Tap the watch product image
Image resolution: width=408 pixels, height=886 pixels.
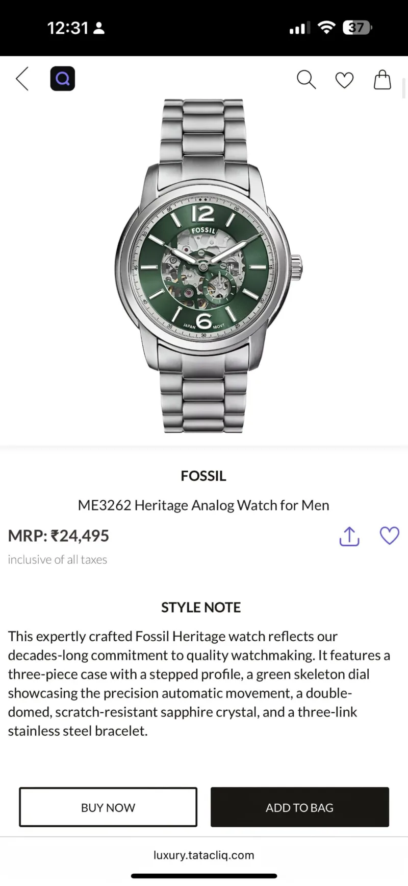(204, 266)
